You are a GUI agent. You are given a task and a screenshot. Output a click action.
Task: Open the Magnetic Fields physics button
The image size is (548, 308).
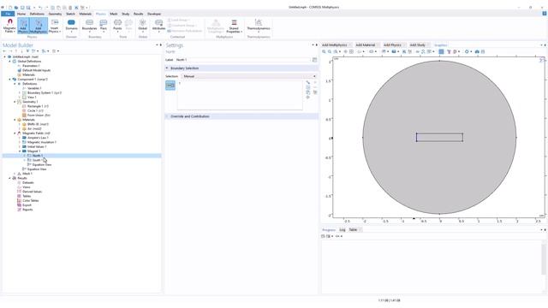point(9,26)
